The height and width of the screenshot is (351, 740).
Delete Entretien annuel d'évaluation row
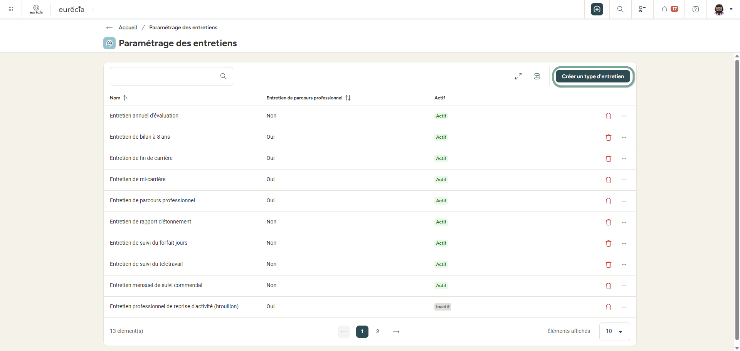pos(609,116)
